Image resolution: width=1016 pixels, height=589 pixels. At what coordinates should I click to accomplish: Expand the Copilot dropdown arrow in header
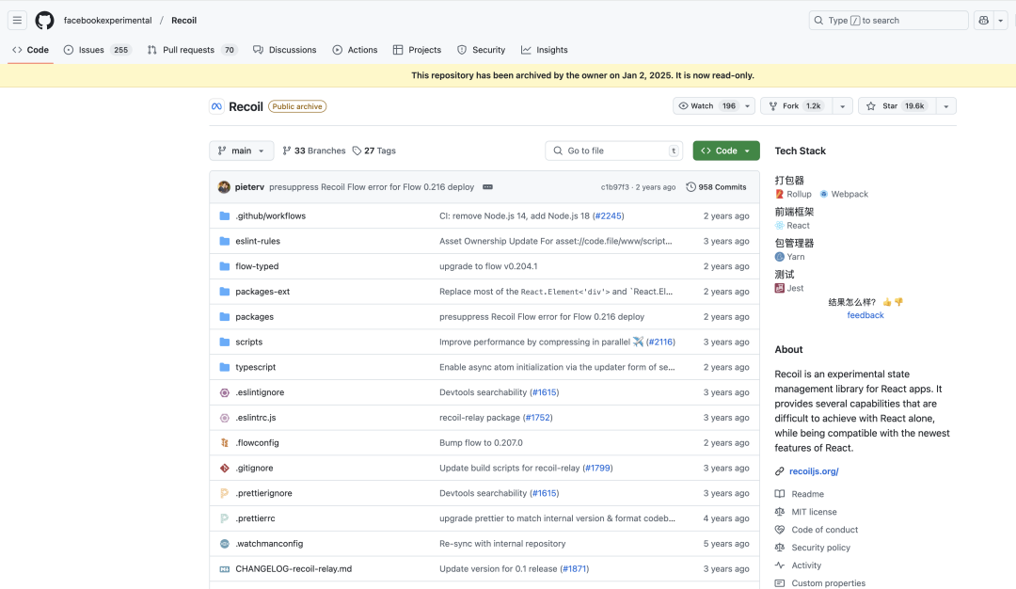(x=1000, y=20)
